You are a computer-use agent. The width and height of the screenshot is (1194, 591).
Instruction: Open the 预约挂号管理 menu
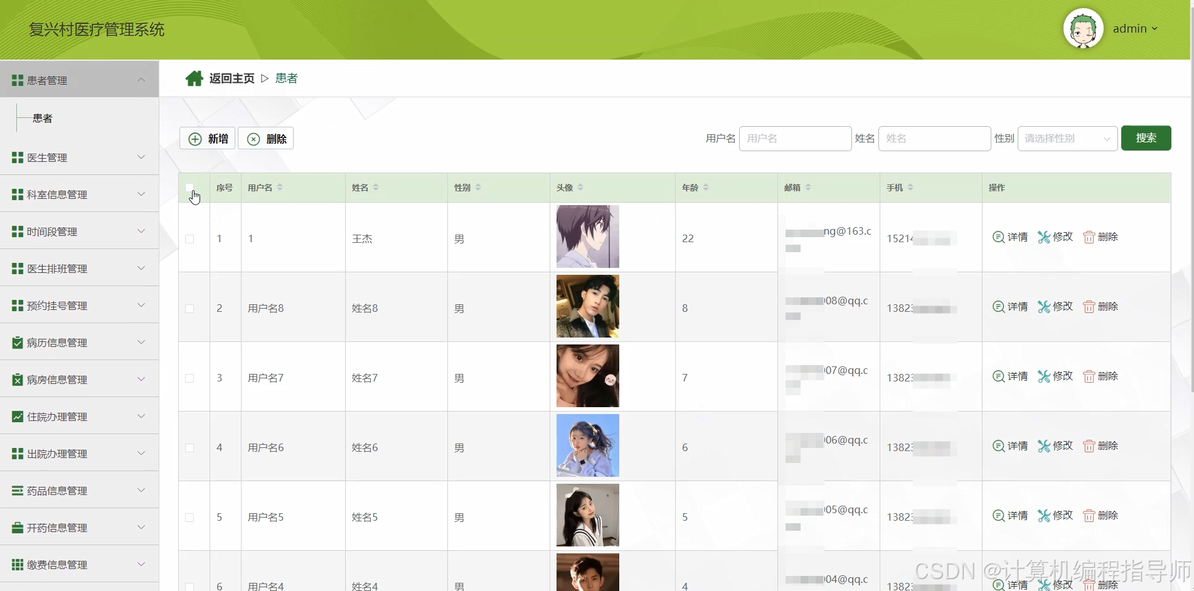point(79,306)
